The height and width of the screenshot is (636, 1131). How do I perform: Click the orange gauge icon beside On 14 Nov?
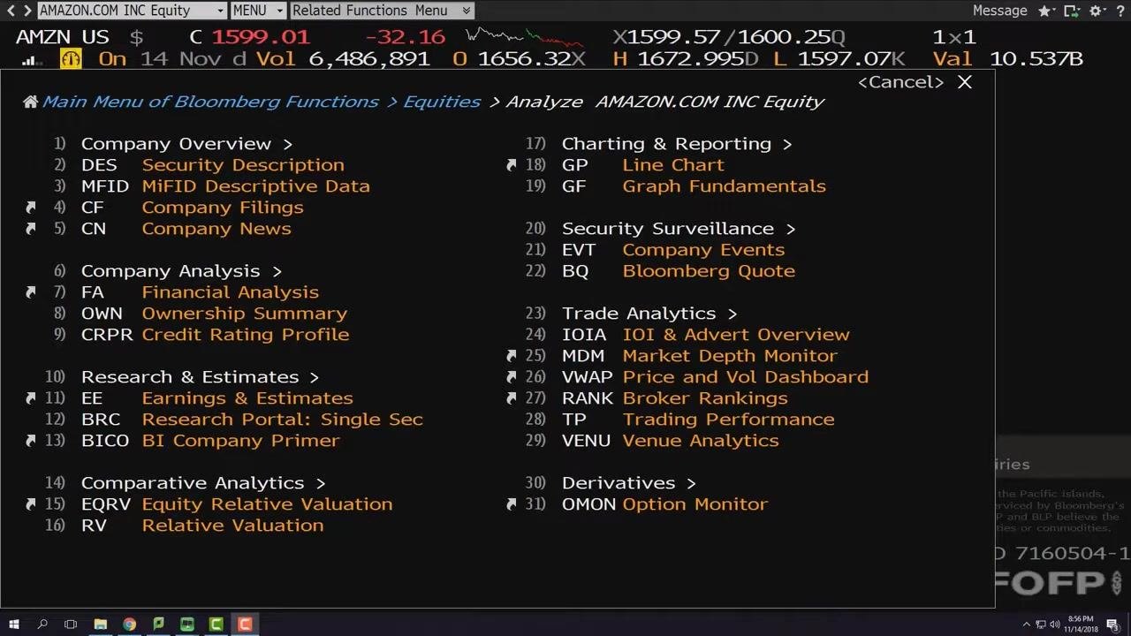[71, 59]
